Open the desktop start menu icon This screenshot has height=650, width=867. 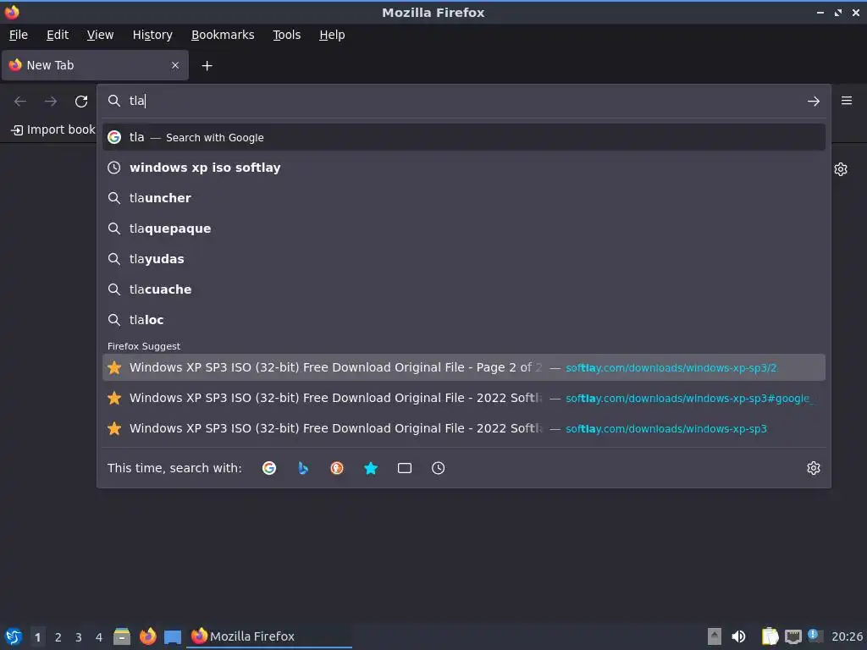(14, 636)
